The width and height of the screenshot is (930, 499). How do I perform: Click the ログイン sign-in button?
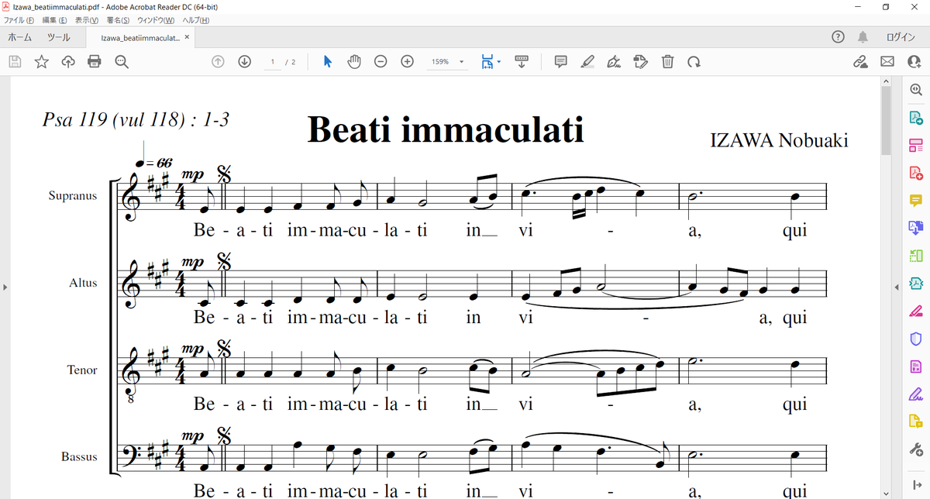click(x=901, y=36)
